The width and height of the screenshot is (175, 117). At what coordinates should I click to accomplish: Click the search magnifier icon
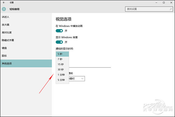click(x=171, y=9)
